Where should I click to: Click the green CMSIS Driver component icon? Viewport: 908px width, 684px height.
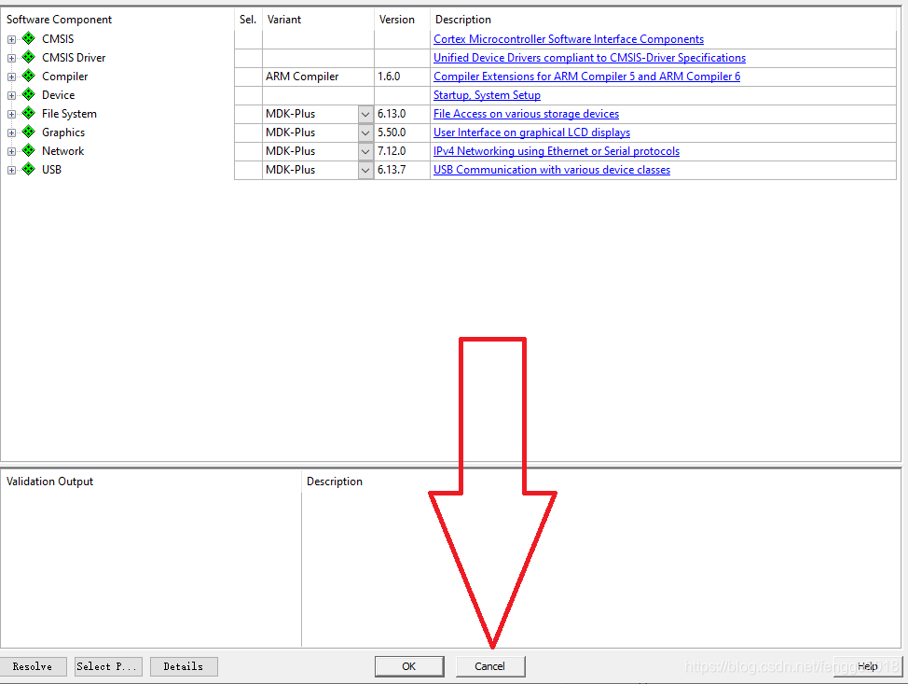(28, 57)
